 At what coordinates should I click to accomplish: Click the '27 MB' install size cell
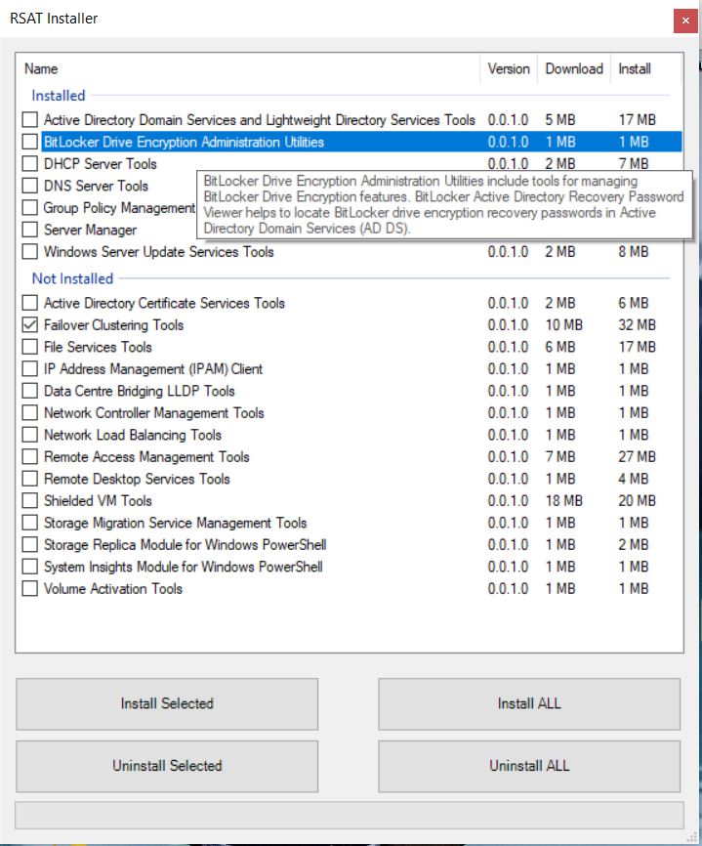637,457
